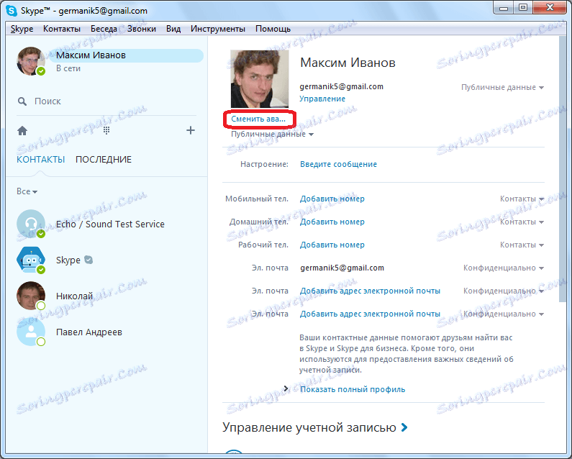Click the large profile photo
Viewport: 572px width, 459px height.
tap(259, 79)
